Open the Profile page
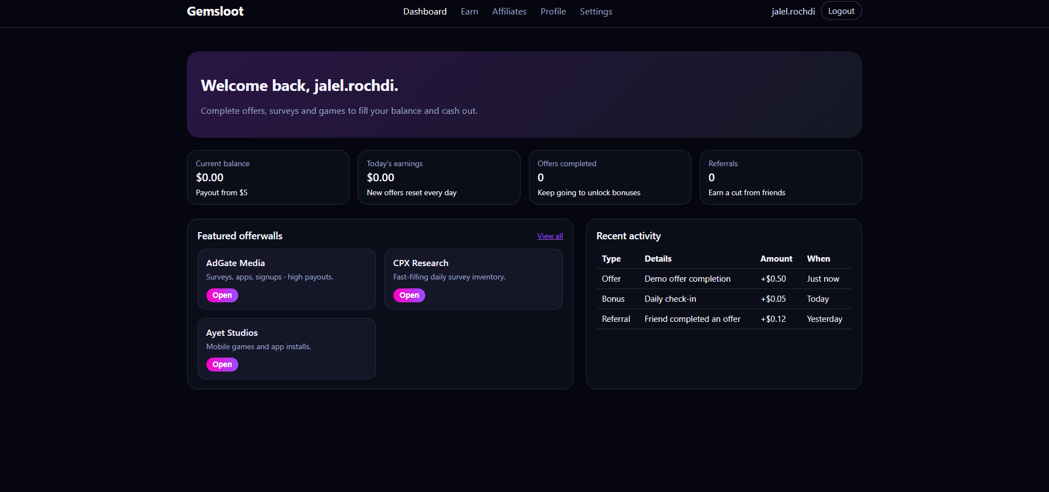Viewport: 1049px width, 492px height. click(x=553, y=11)
